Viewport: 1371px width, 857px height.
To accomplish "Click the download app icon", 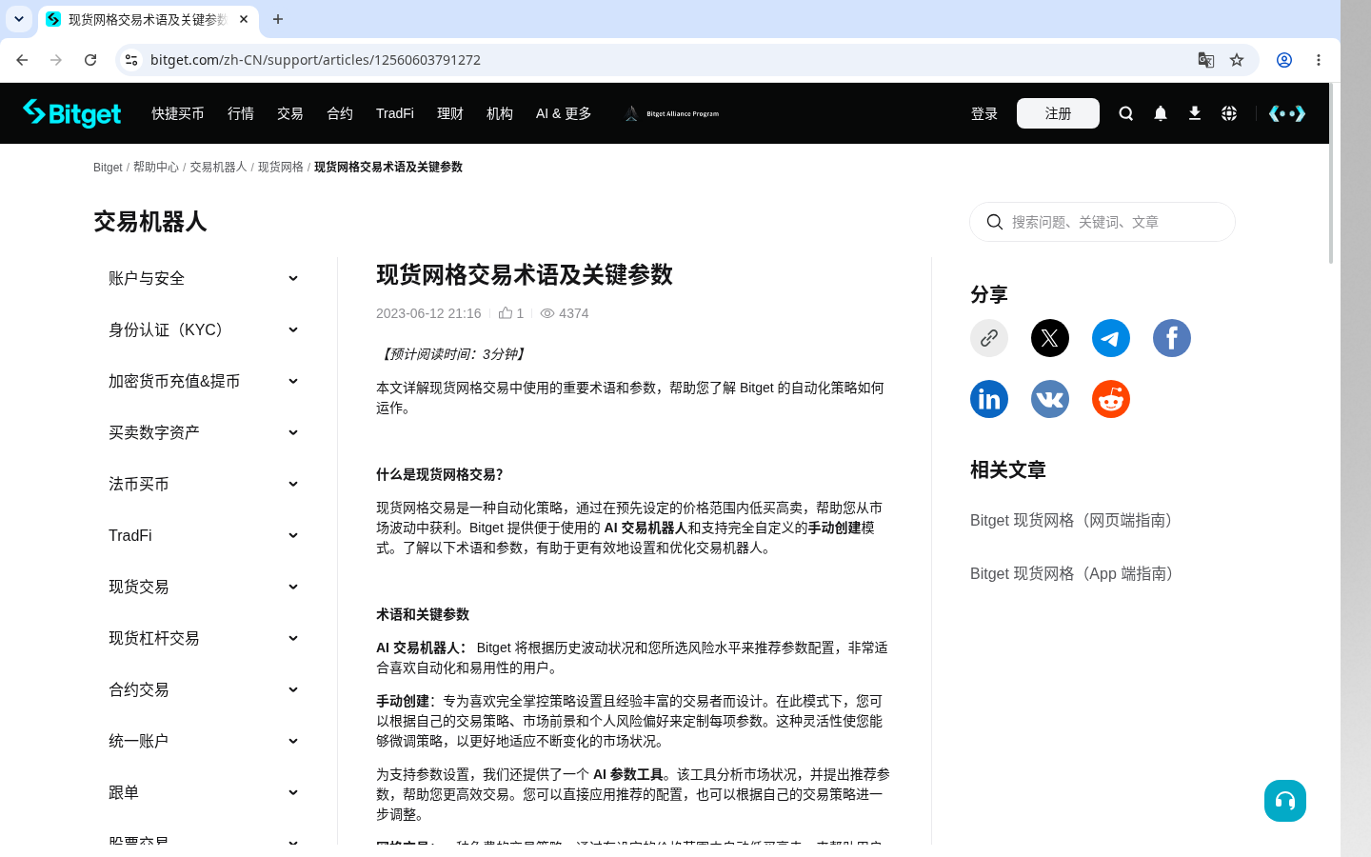I will coord(1195,113).
